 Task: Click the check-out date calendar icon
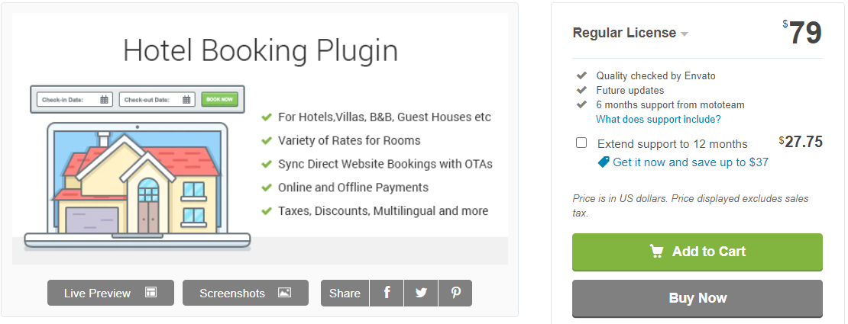point(186,99)
